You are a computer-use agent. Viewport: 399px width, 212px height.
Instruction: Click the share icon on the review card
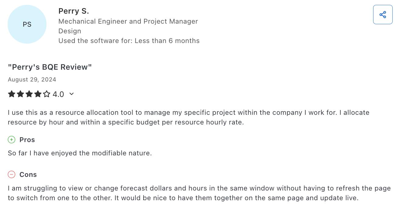coord(383,14)
